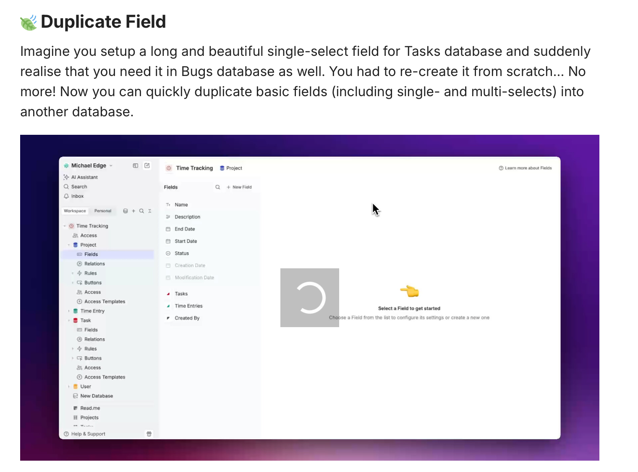Open Relations under the Task database
638x472 pixels.
(94, 339)
